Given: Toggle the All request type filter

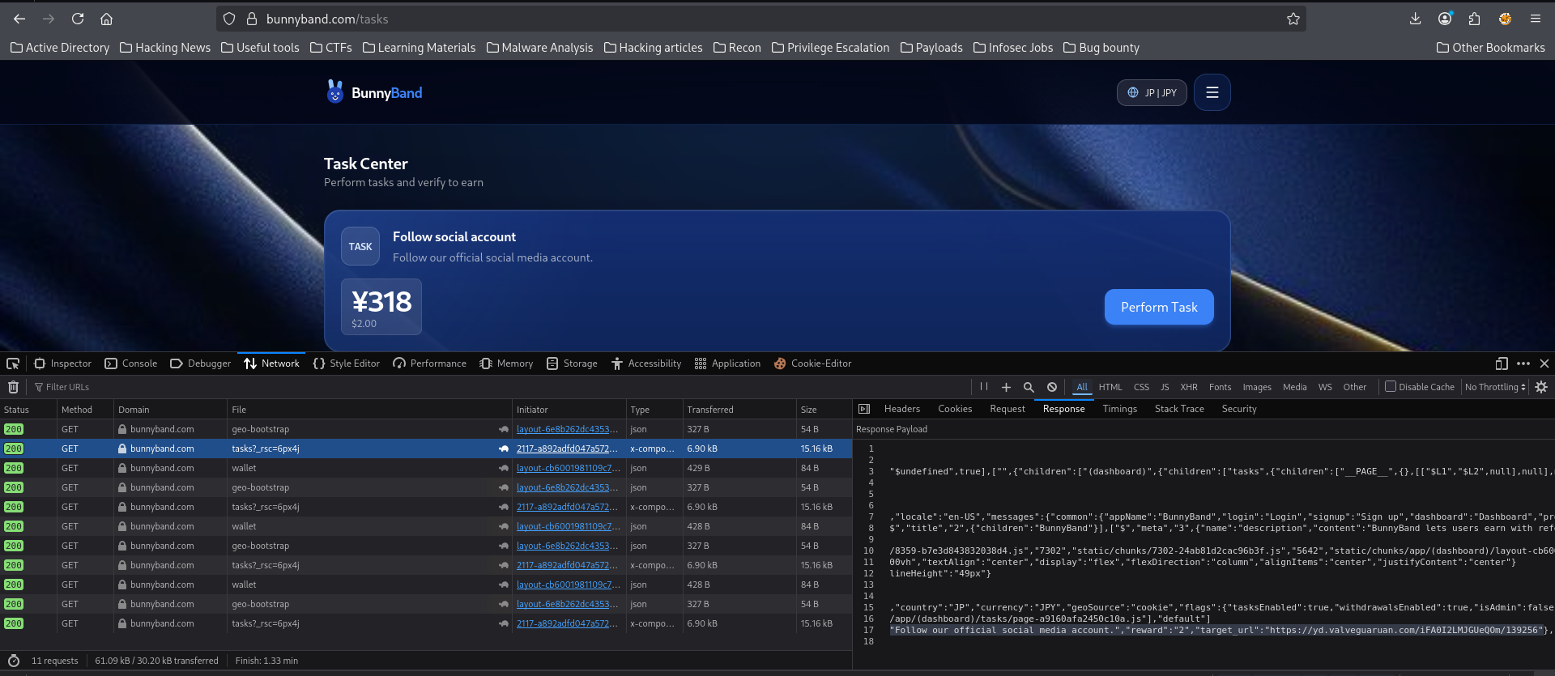Looking at the screenshot, I should (1082, 387).
